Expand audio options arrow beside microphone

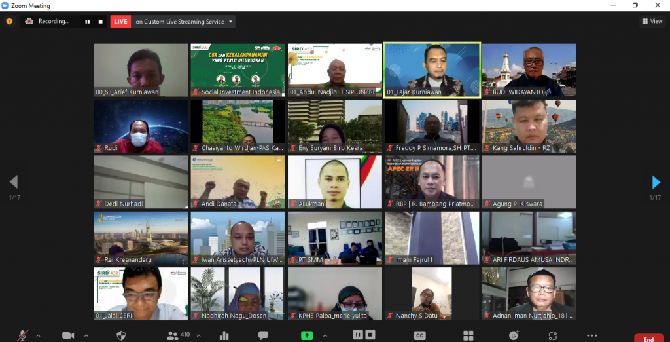click(38, 335)
